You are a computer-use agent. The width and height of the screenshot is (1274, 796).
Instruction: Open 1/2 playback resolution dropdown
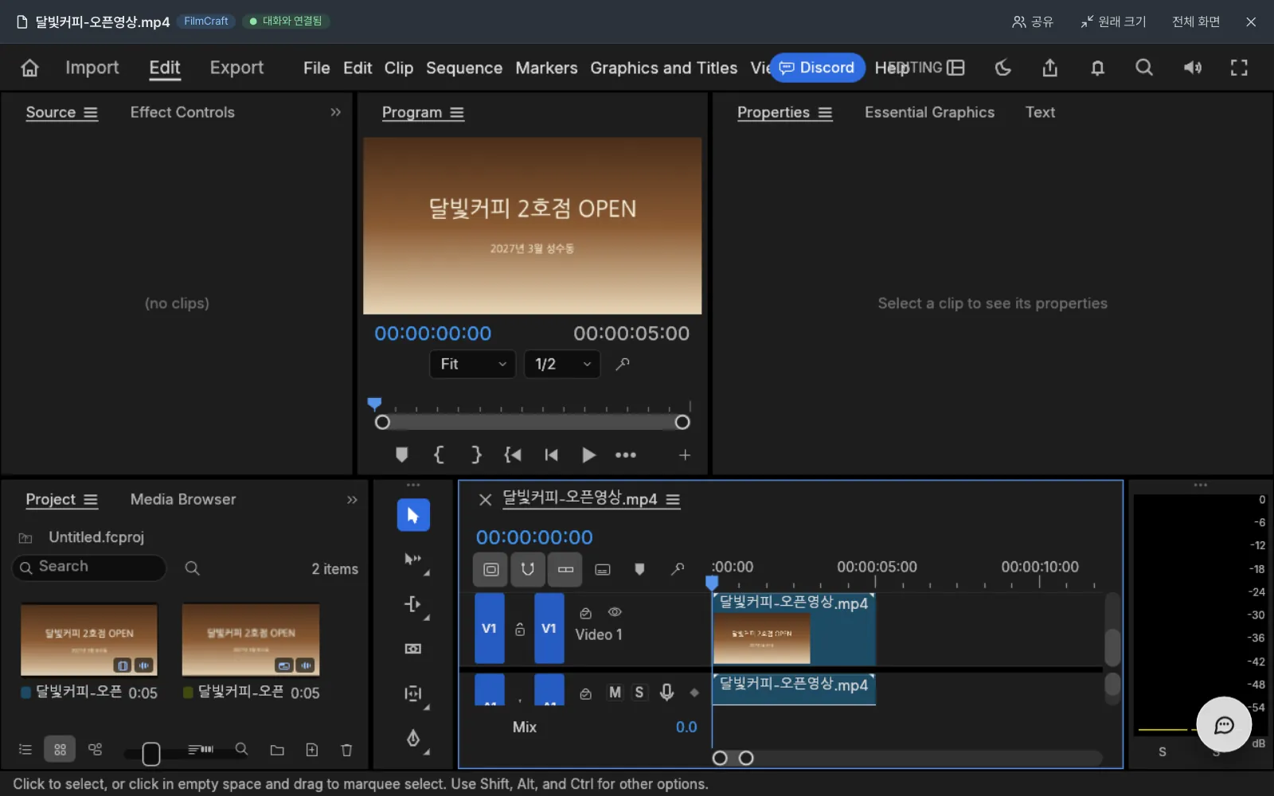pos(562,364)
